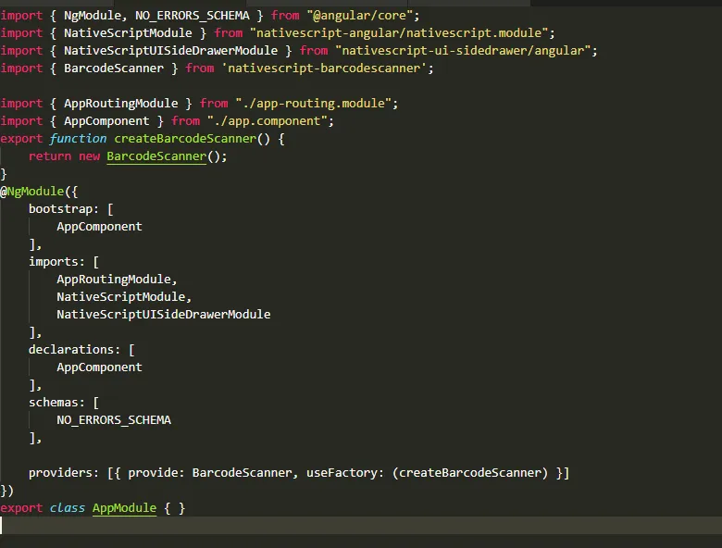Image resolution: width=722 pixels, height=548 pixels.
Task: Click the "@angular/core" import path string
Action: click(363, 16)
